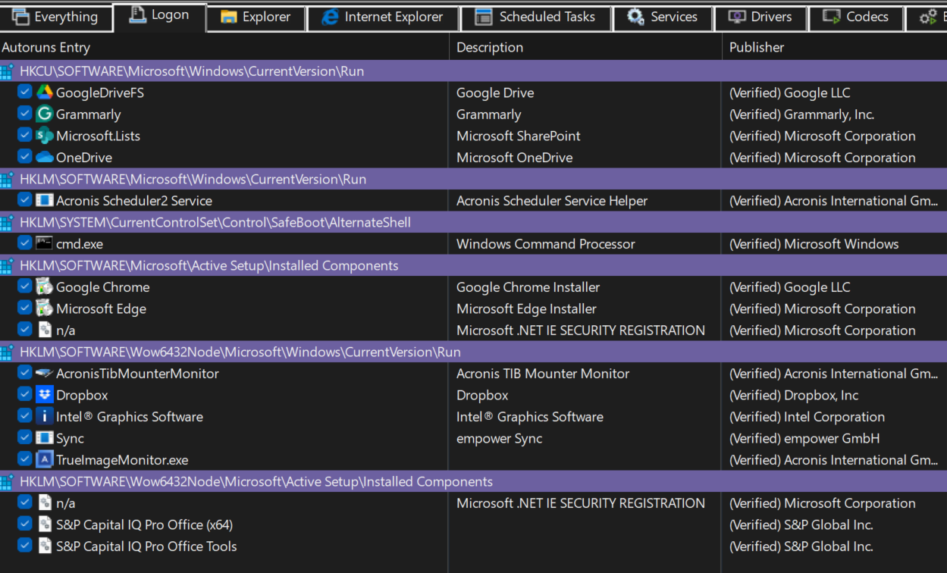
Task: Disable the Grammarly startup checkbox
Action: tap(24, 114)
